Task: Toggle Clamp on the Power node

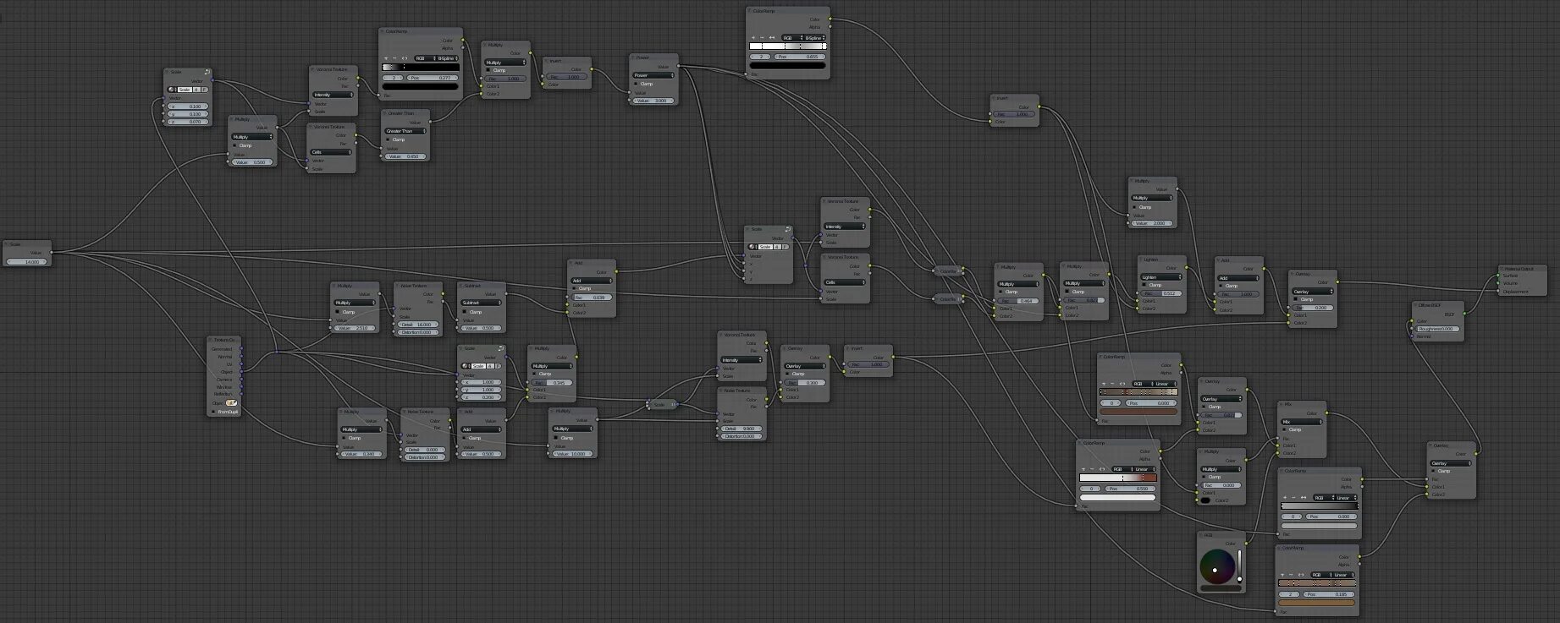Action: pos(637,84)
